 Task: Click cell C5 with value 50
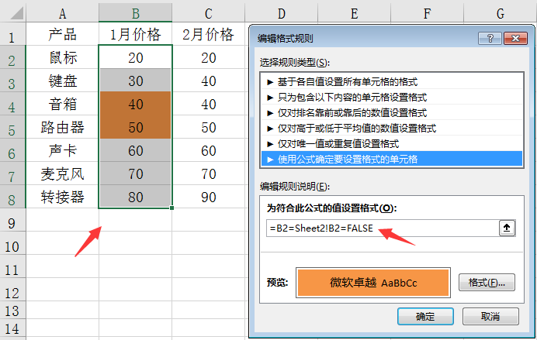tap(208, 127)
